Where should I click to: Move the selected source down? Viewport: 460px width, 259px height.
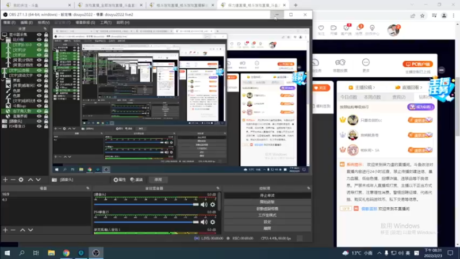(x=38, y=180)
